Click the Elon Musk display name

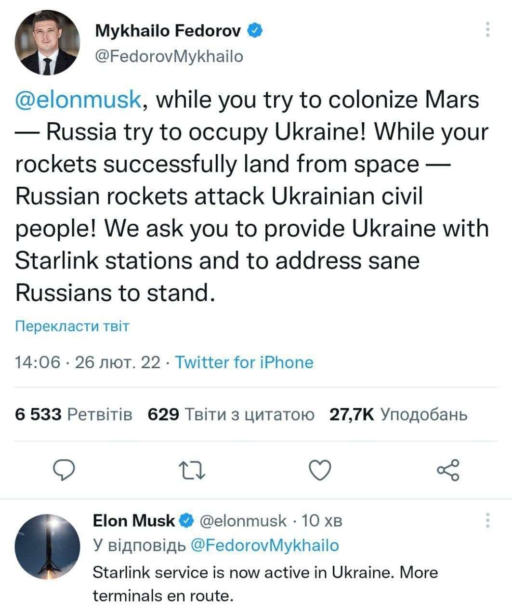(134, 521)
